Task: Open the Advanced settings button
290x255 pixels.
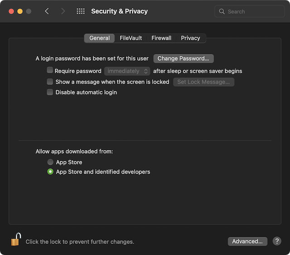Action: (247, 241)
